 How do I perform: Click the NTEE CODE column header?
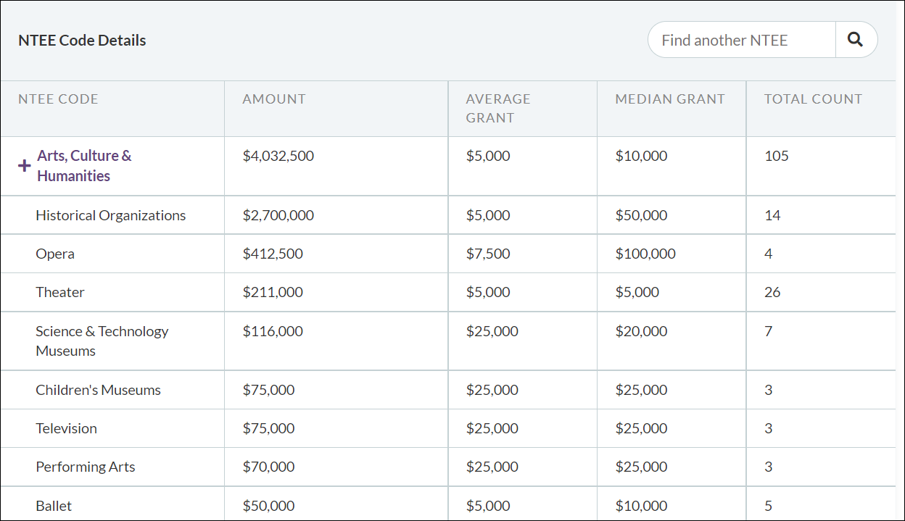[58, 99]
